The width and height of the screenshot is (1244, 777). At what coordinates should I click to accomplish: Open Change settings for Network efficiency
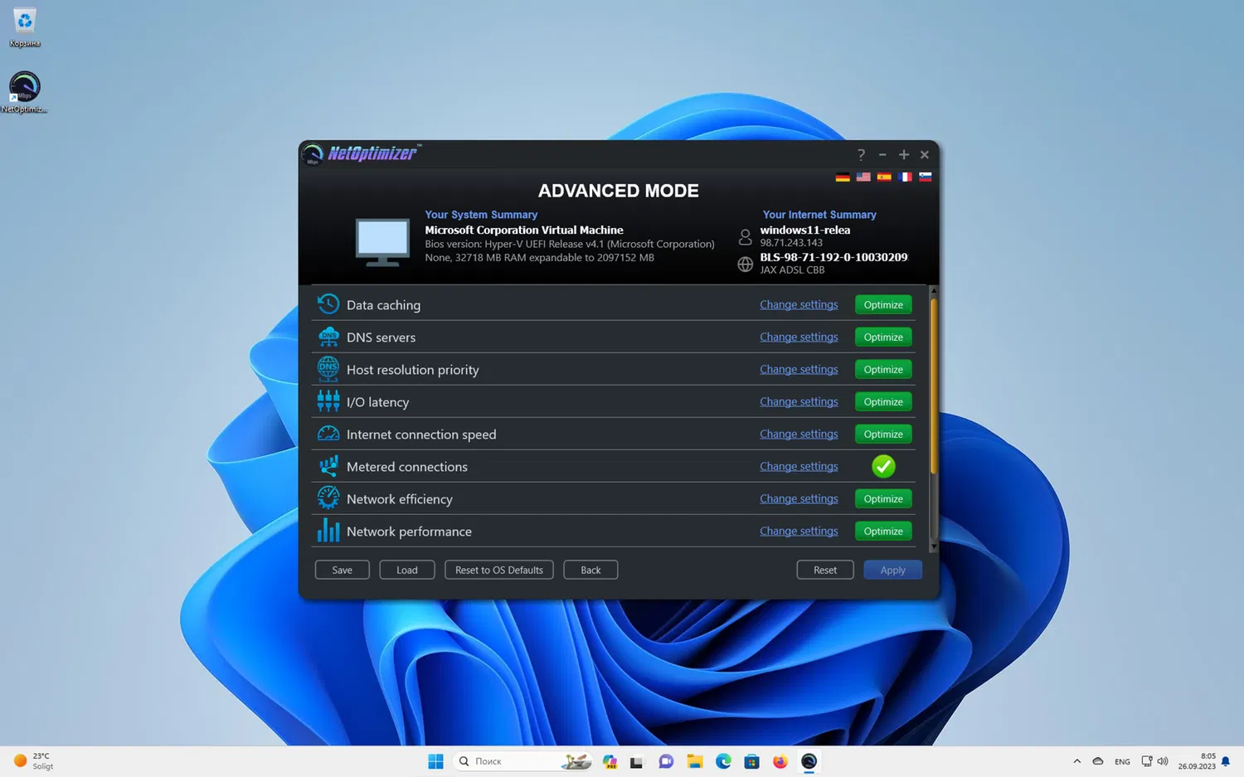click(x=799, y=498)
